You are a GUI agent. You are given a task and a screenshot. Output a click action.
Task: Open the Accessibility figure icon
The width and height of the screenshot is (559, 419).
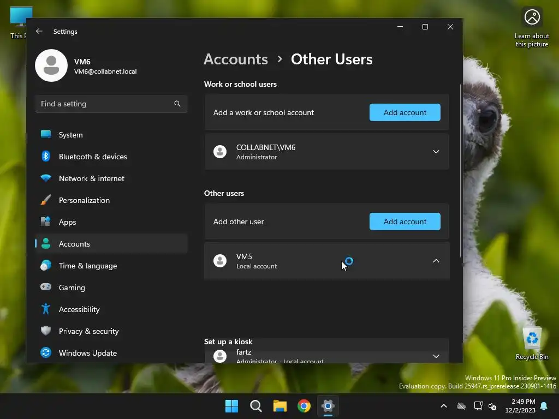[46, 309]
